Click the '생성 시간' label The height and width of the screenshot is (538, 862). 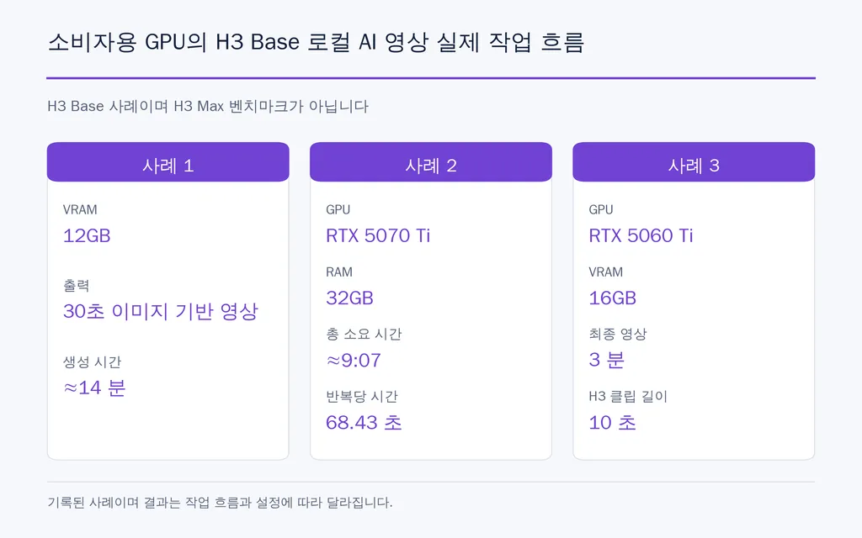click(92, 361)
